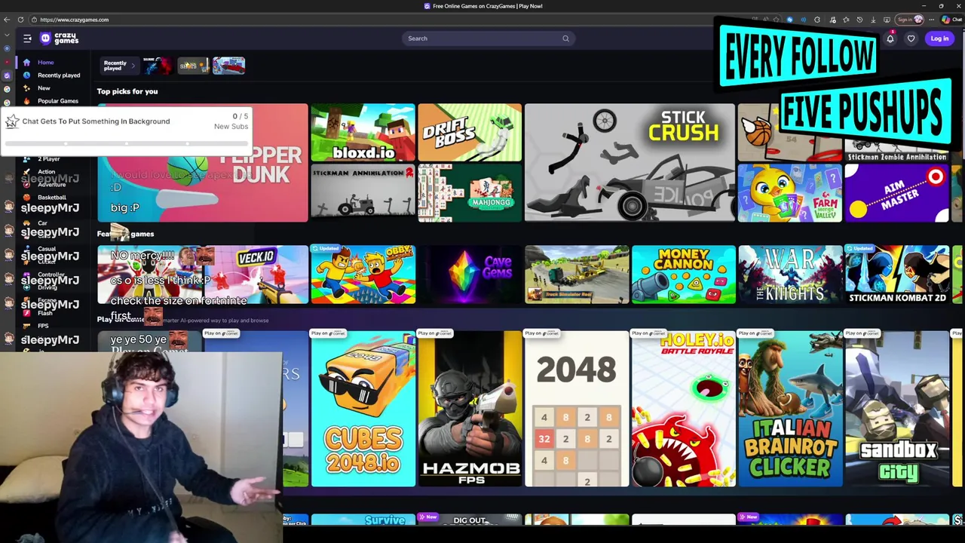Viewport: 965px width, 543px height.
Task: Click the search magnifier icon
Action: pyautogui.click(x=565, y=38)
